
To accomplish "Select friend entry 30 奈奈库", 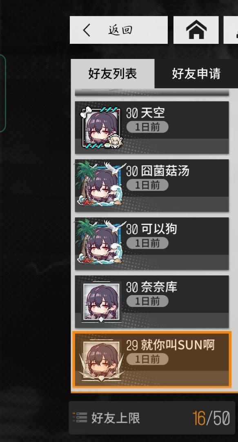I will click(152, 302).
